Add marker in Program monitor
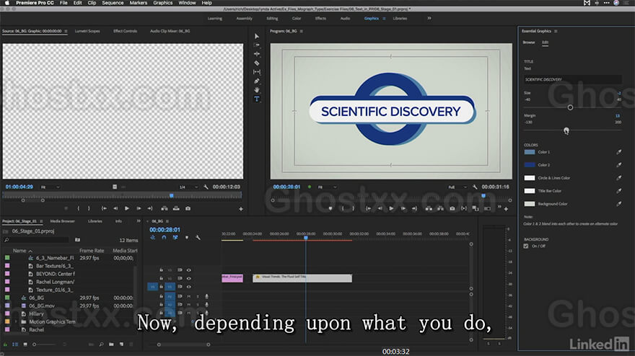The width and height of the screenshot is (635, 356). 330,208
